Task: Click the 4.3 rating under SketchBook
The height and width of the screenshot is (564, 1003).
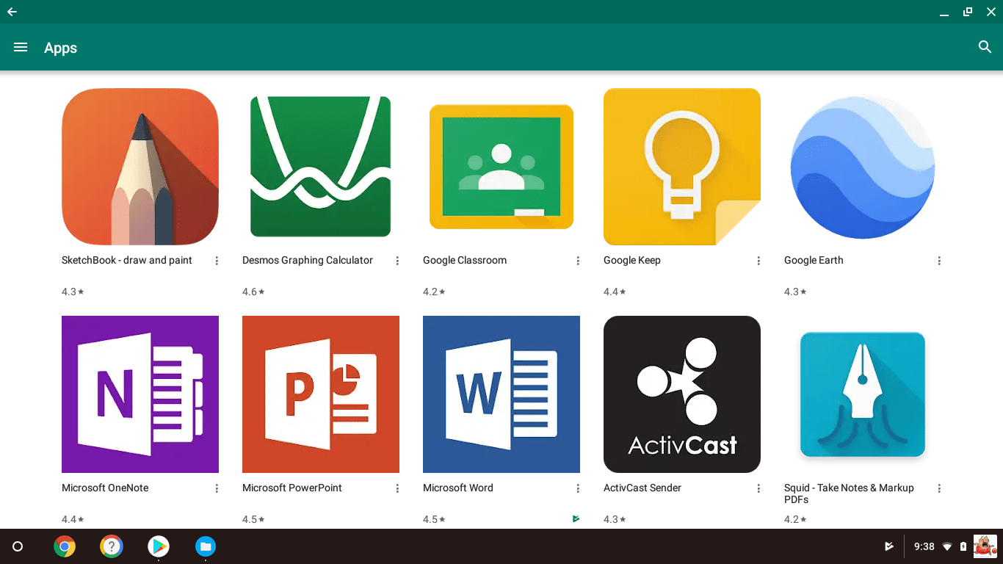Action: [x=73, y=292]
